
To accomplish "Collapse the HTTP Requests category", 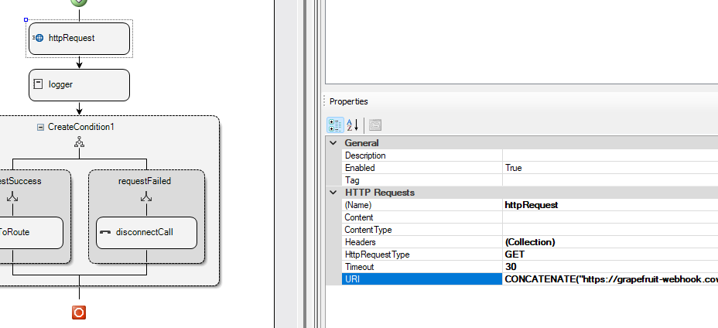I will 333,193.
